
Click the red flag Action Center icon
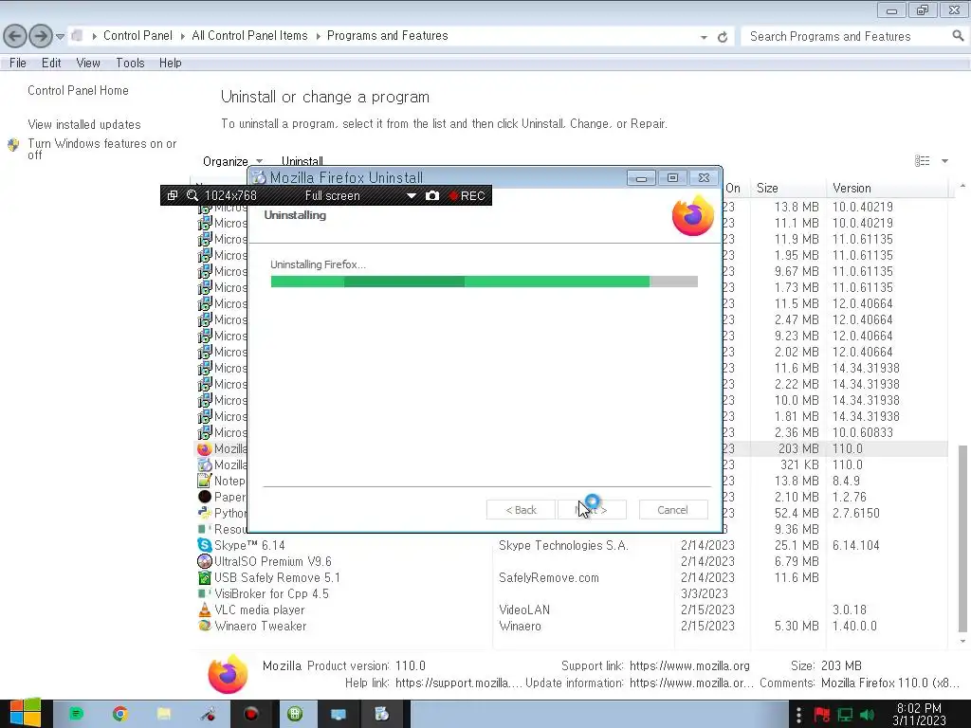click(x=822, y=715)
